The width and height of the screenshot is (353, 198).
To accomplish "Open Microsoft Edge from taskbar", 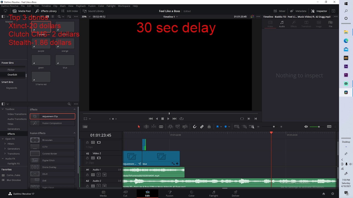I will click(x=346, y=41).
